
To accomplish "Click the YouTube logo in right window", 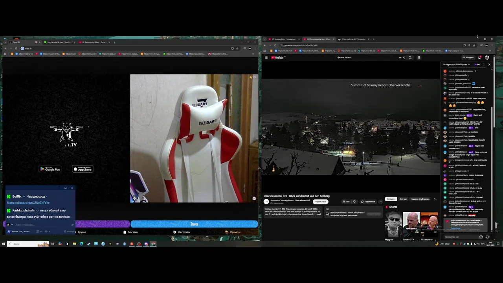I will pyautogui.click(x=277, y=57).
